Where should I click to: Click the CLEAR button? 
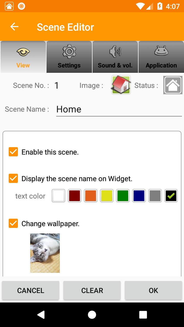92,290
